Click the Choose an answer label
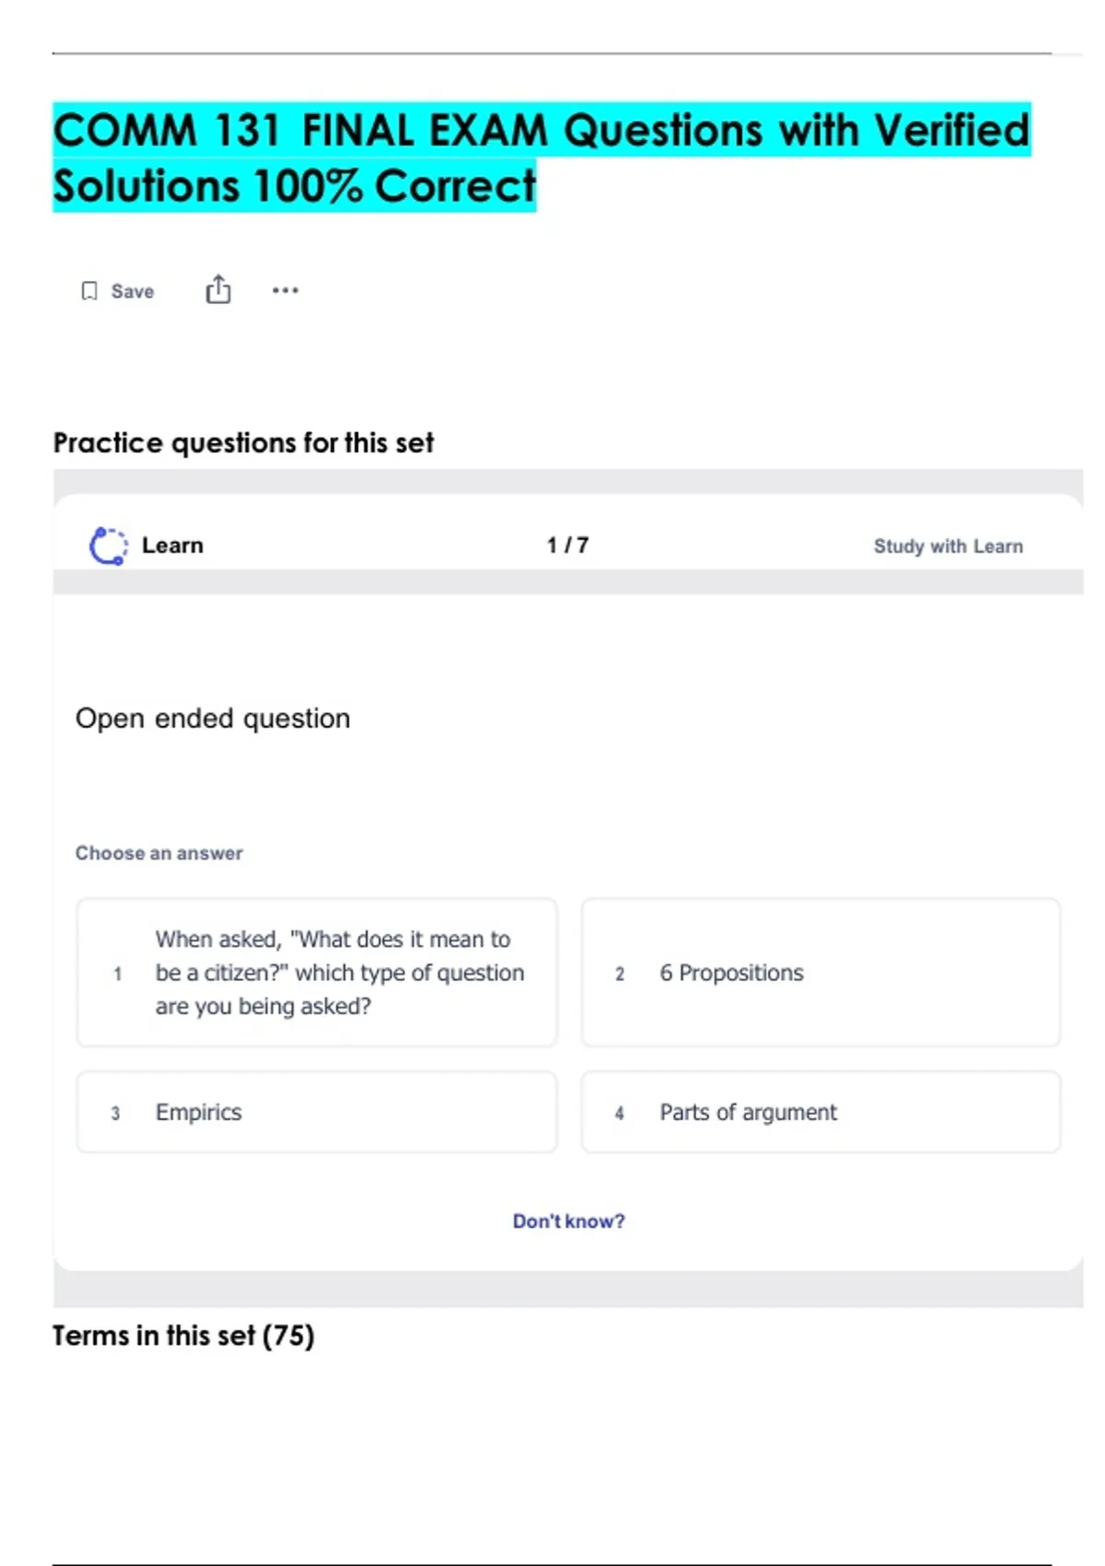1105x1566 pixels. tap(159, 853)
